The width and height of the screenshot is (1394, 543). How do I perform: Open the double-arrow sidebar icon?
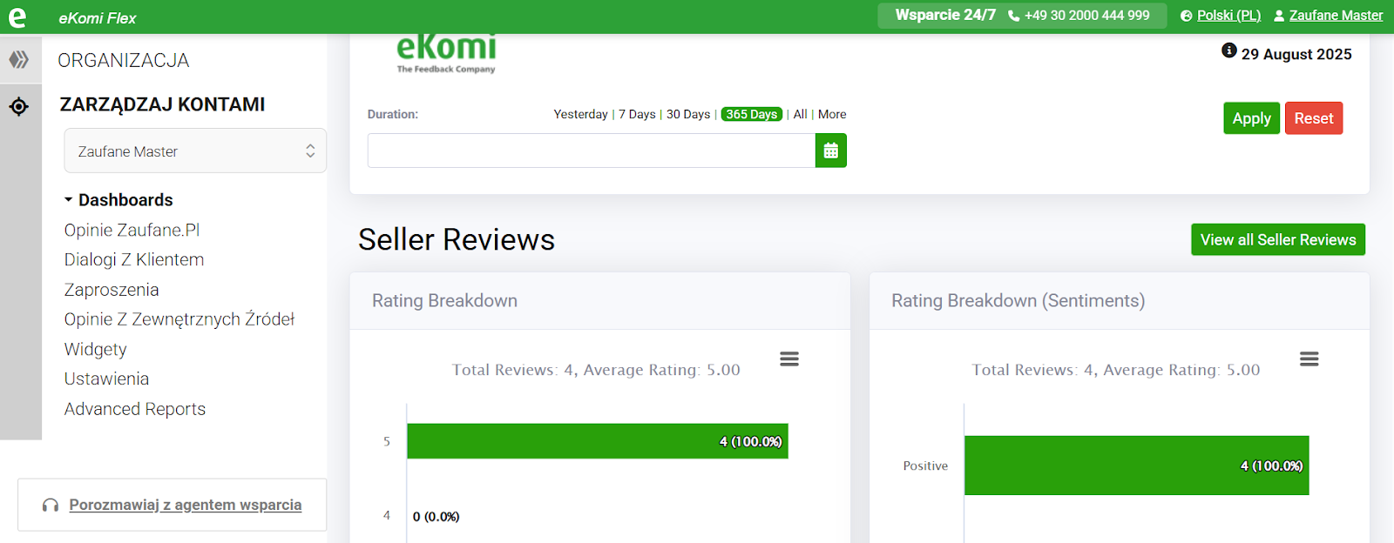coord(19,59)
